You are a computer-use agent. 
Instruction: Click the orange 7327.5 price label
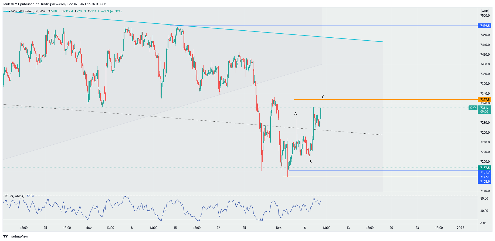point(485,100)
